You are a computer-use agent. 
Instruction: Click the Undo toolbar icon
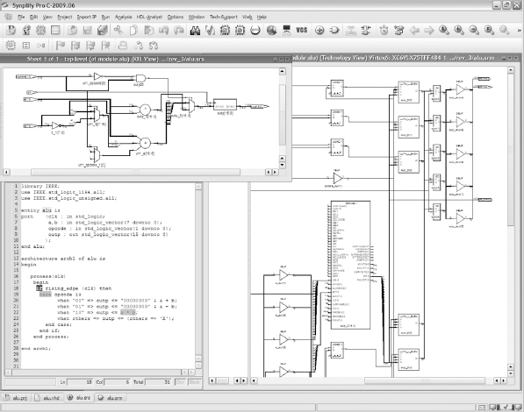point(164,31)
